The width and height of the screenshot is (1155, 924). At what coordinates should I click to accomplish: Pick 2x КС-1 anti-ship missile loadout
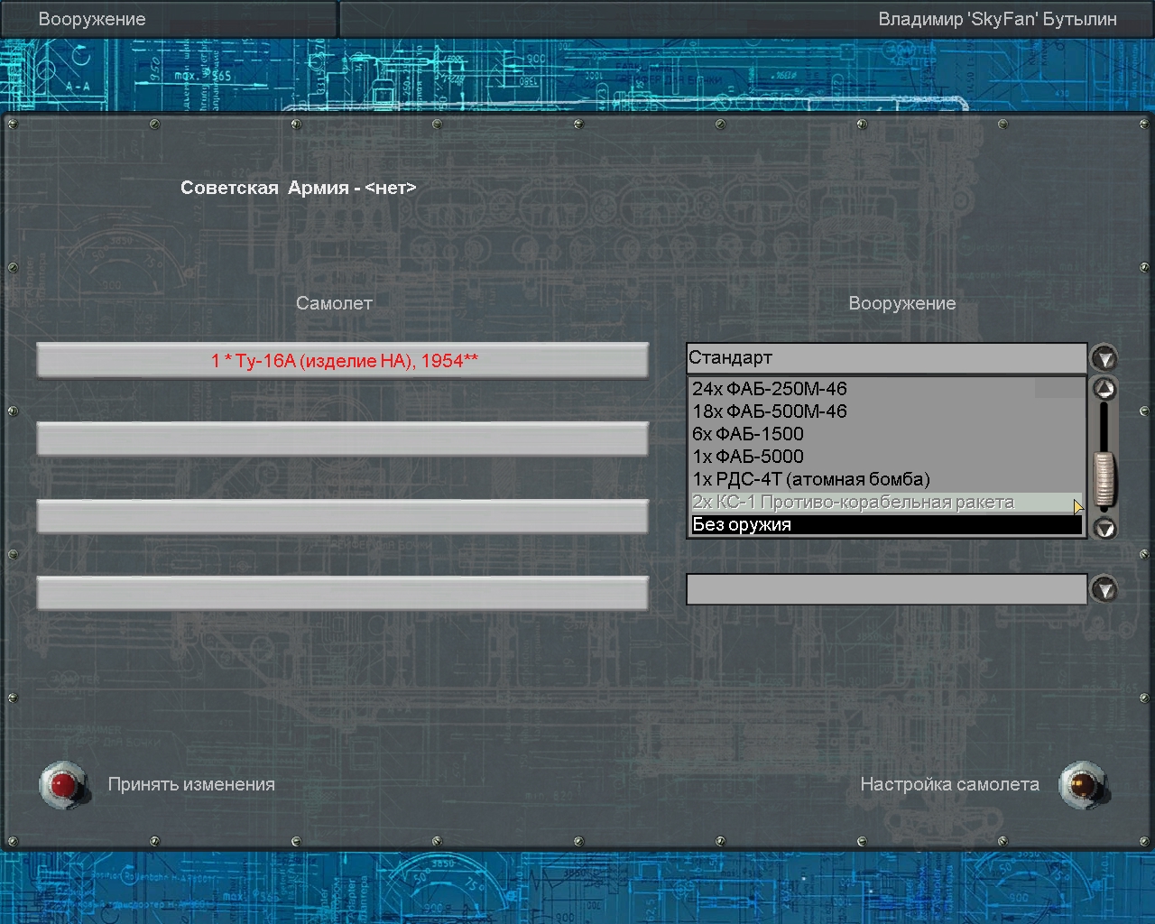(x=886, y=502)
